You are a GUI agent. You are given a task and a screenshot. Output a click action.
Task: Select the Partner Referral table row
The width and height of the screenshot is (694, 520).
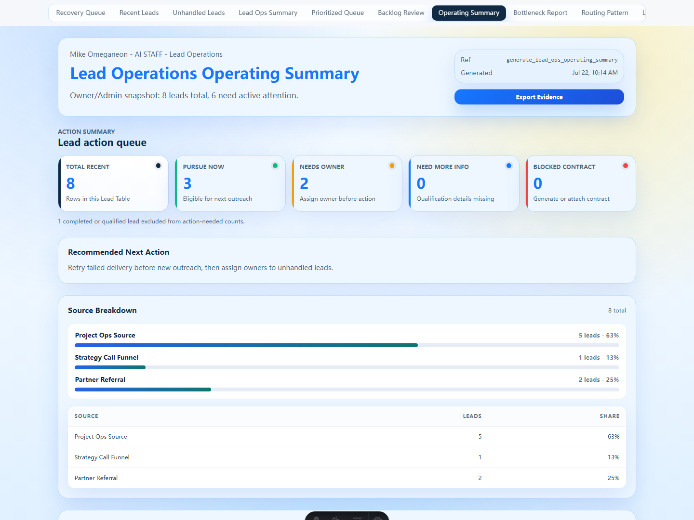point(347,478)
